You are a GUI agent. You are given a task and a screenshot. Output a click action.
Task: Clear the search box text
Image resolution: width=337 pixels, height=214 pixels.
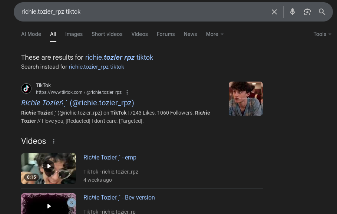click(x=274, y=12)
